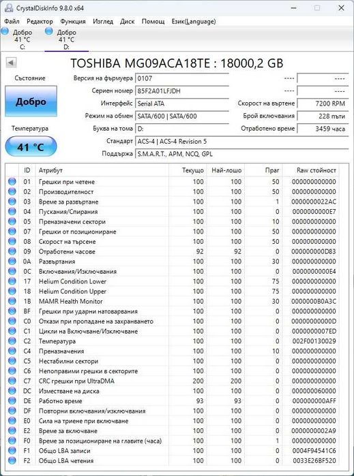Select the Време за включване row

[172, 431]
